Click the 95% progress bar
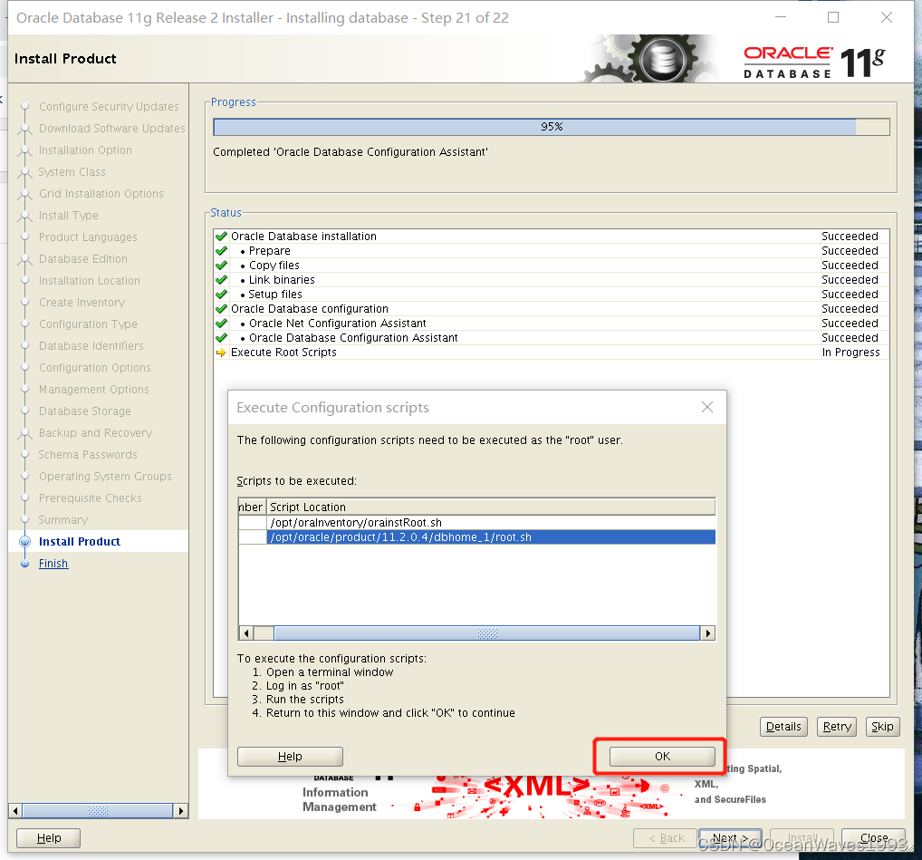This screenshot has width=922, height=860. (551, 127)
